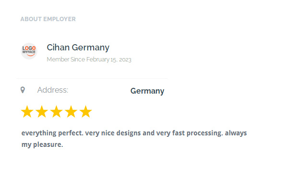Click the Address label
Screen dimensions: 288x192
pyautogui.click(x=53, y=90)
